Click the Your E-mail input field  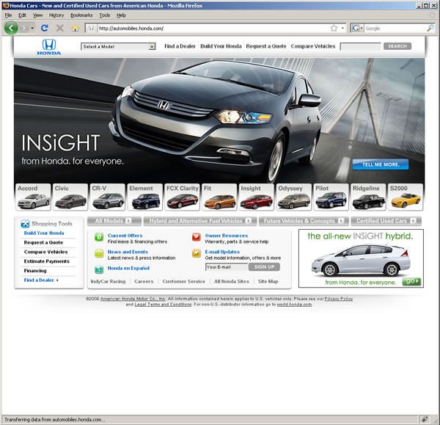pos(225,267)
